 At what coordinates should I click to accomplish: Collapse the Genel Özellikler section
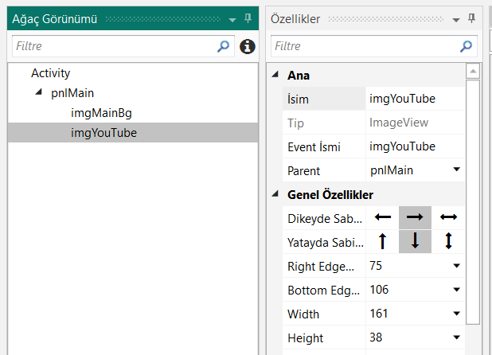tap(275, 194)
